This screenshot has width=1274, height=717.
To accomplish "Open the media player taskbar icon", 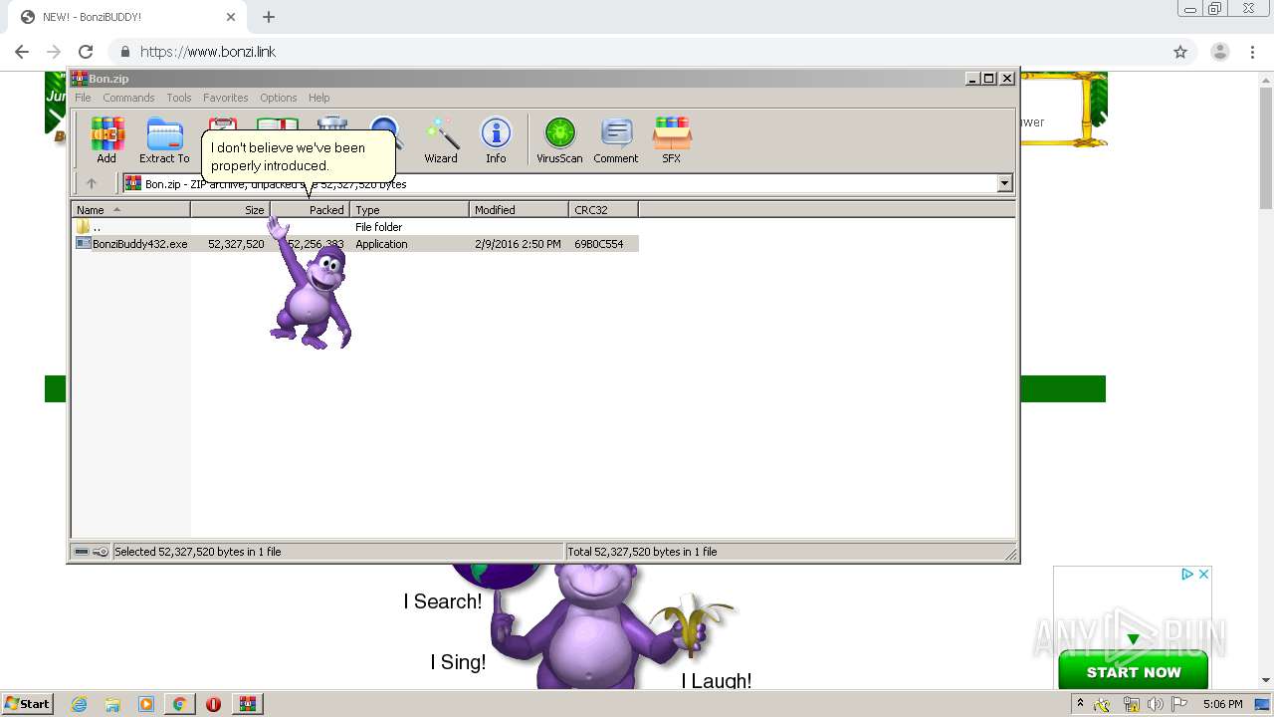I will click(x=146, y=704).
